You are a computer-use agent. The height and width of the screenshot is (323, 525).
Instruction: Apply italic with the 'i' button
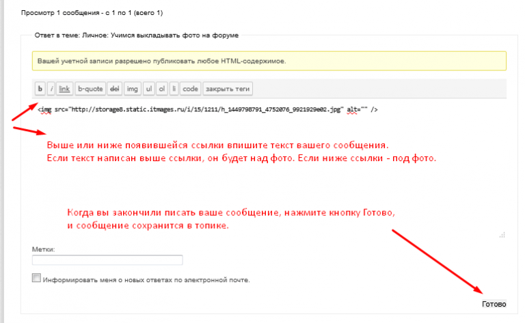click(x=51, y=89)
